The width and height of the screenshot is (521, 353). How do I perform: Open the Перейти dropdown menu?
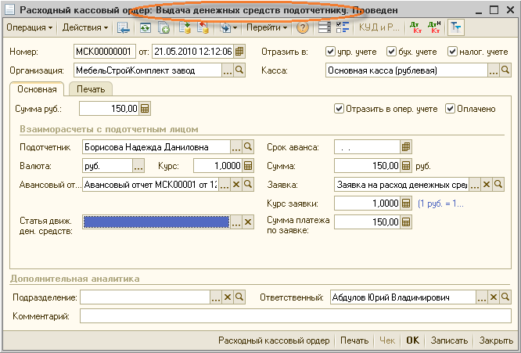click(x=267, y=27)
